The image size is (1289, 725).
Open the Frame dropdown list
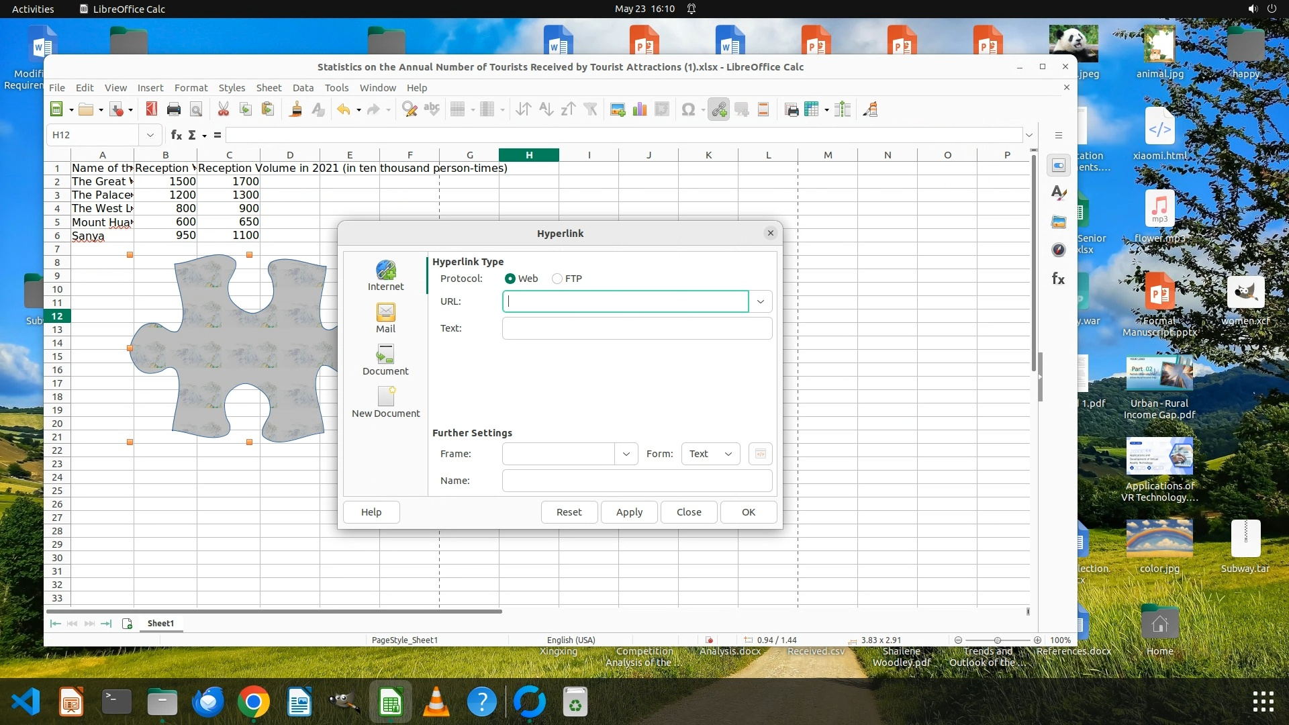point(626,454)
